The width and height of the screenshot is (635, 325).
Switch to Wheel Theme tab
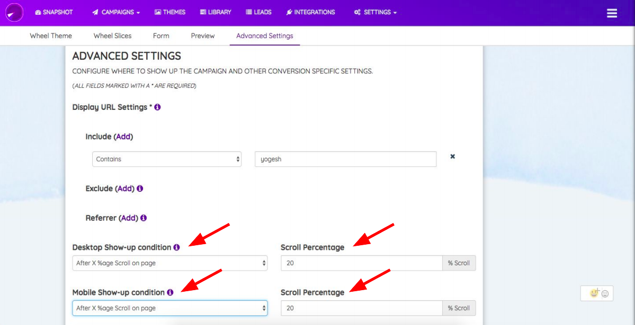tap(51, 35)
